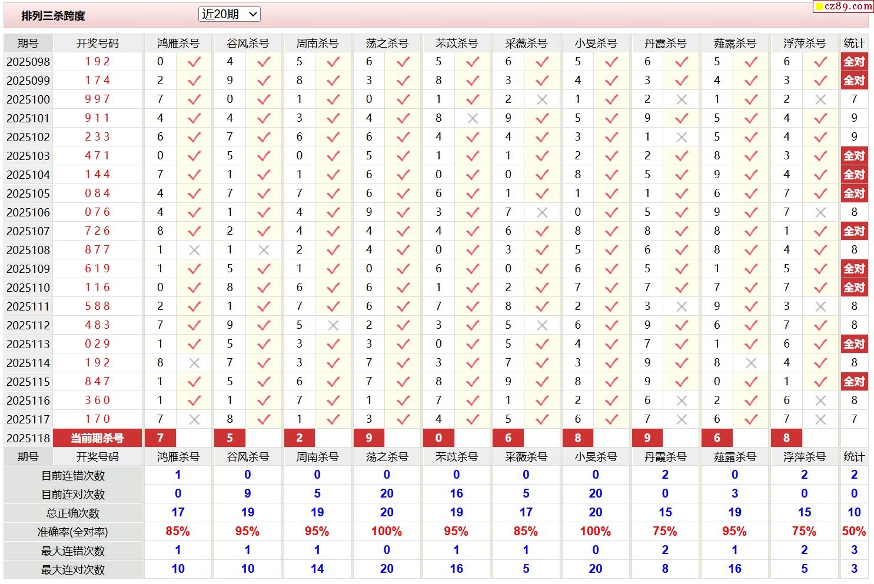Click draw number 877 in row 2025108
Screen dimensions: 874x584
[x=98, y=250]
